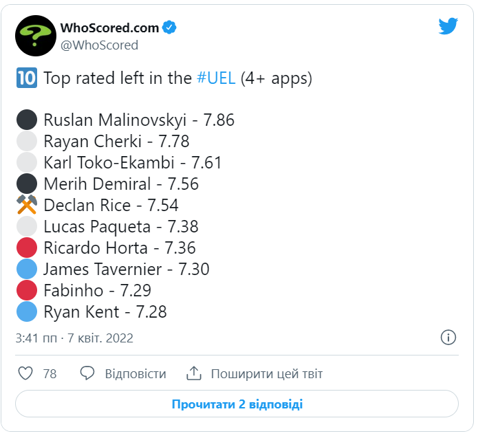Click the blue verified badge
The width and height of the screenshot is (478, 438).
[x=170, y=28]
